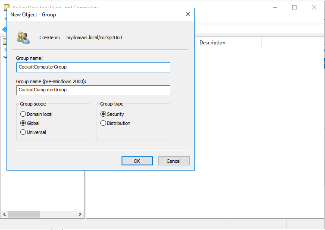The width and height of the screenshot is (325, 230).
Task: Select the Universal group scope
Action: [x=33, y=132]
